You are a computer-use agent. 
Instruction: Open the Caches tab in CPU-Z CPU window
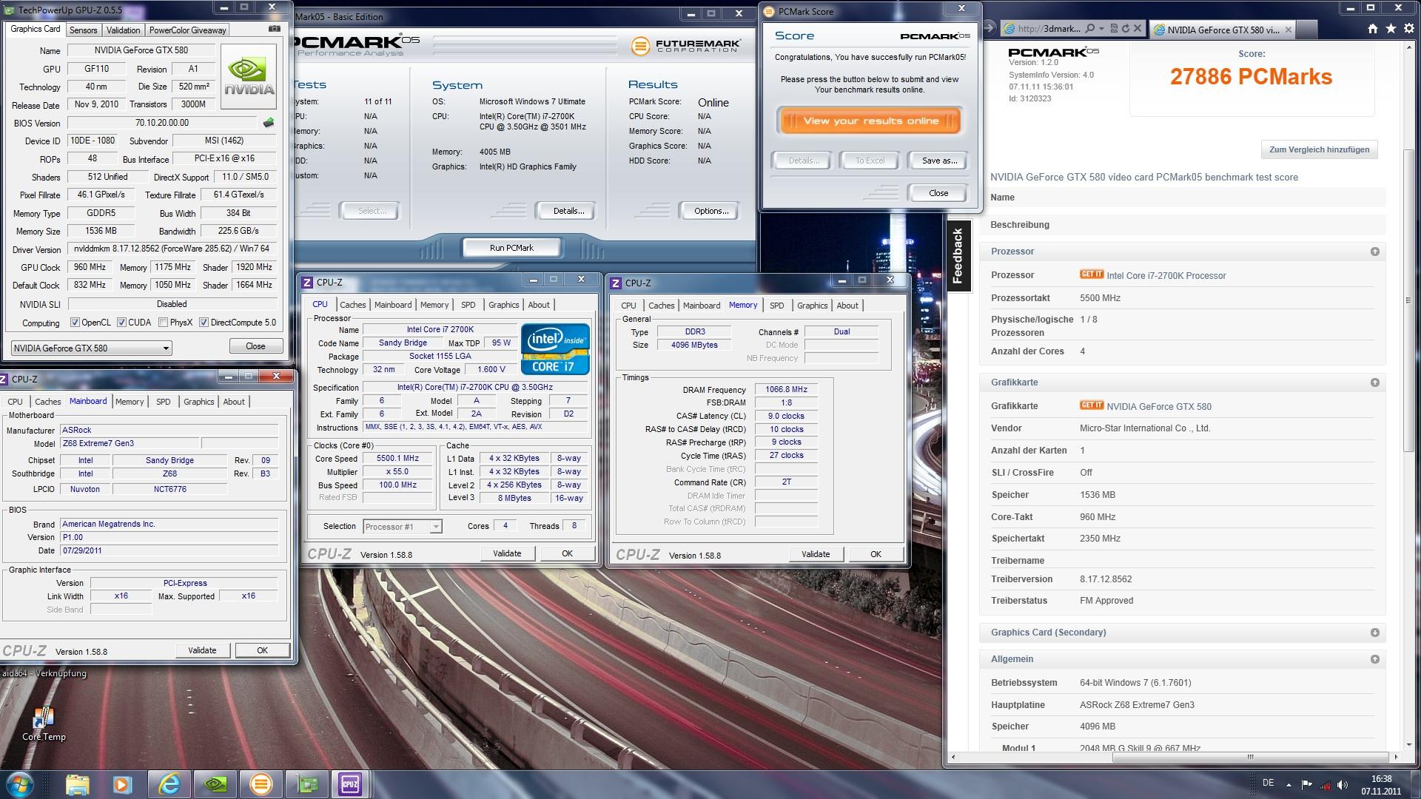pos(352,305)
